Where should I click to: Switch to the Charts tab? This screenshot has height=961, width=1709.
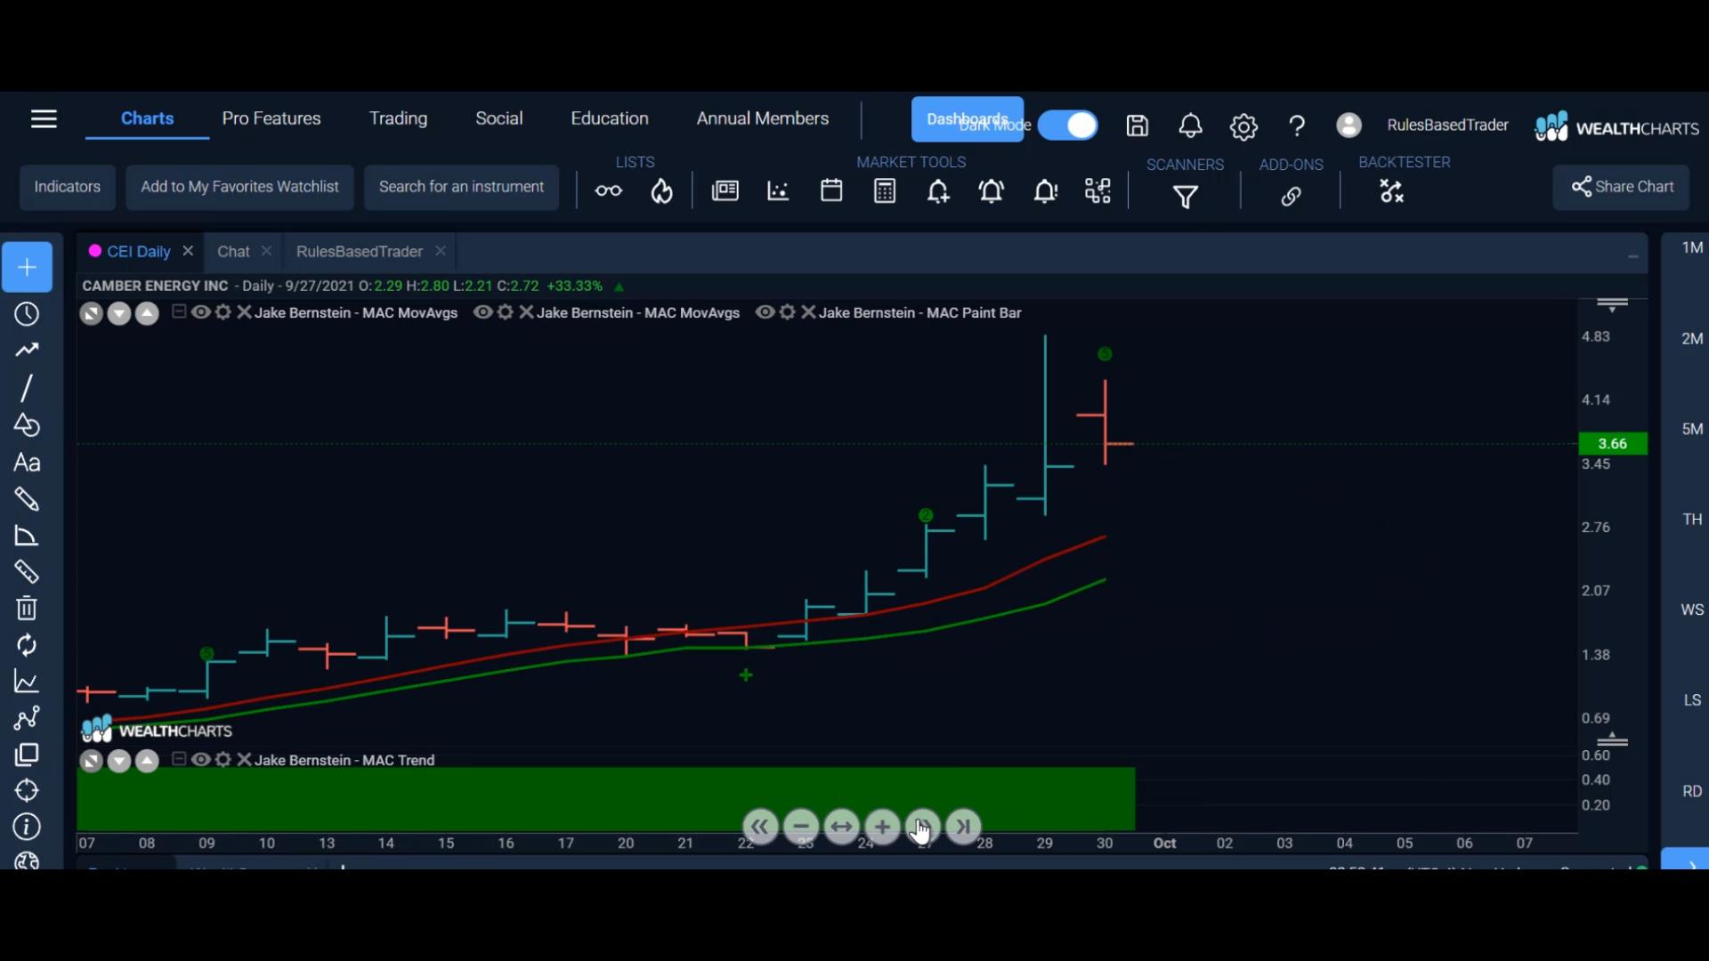coord(147,118)
